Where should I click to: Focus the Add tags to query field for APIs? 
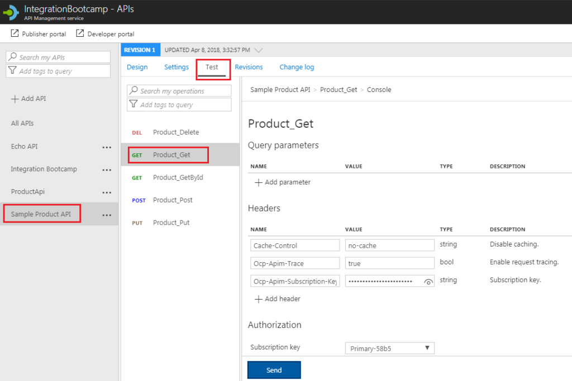pyautogui.click(x=58, y=71)
